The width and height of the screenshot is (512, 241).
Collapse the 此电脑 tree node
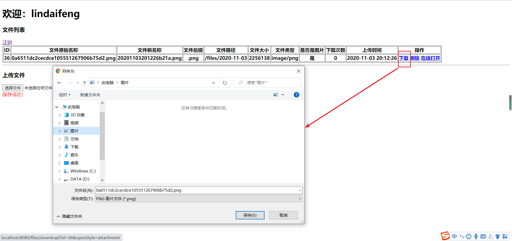coord(57,107)
